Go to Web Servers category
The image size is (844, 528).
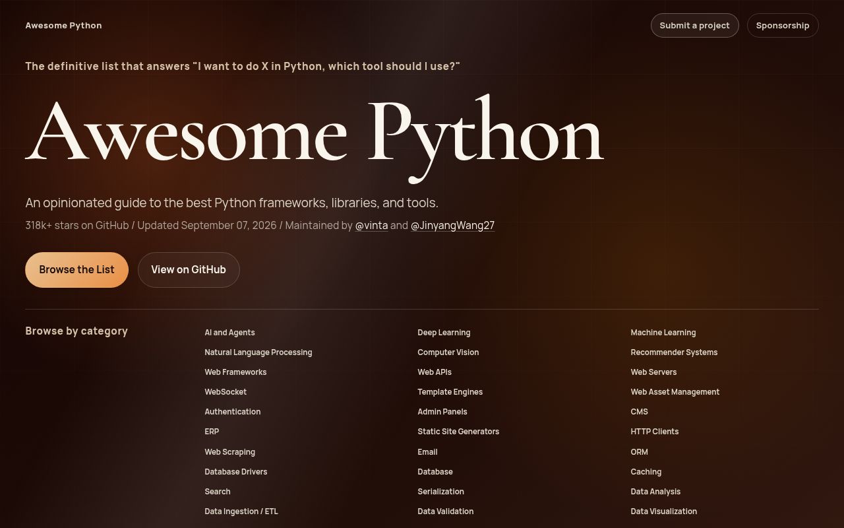653,372
